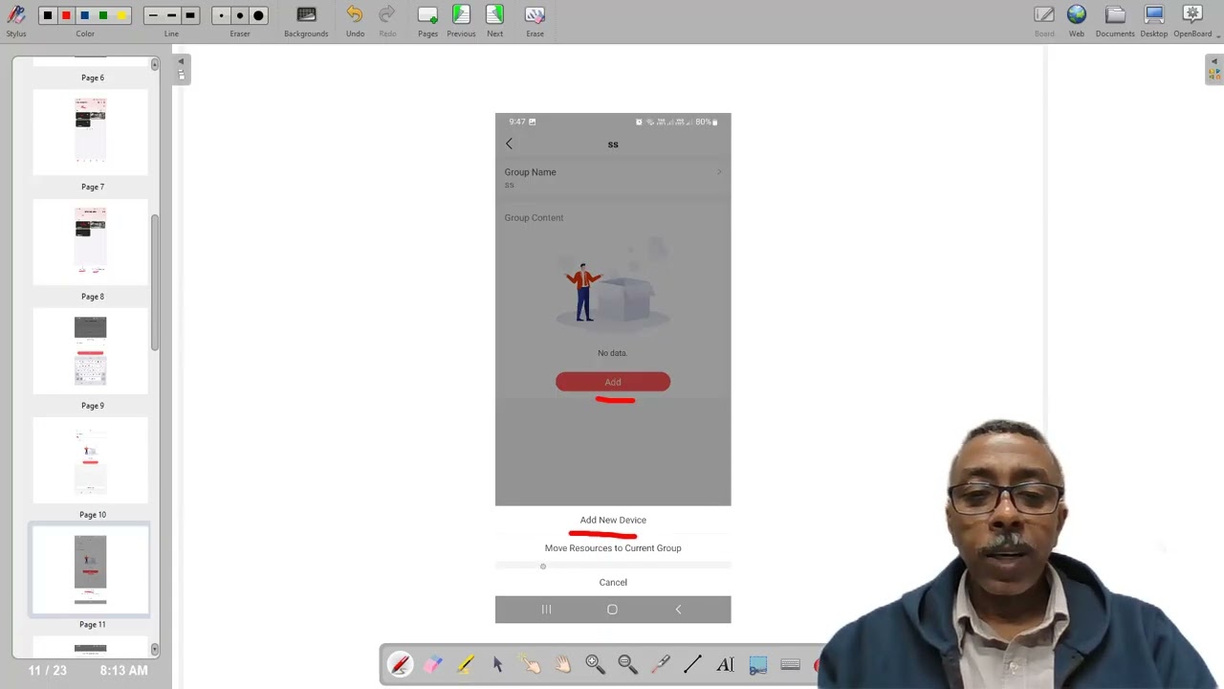1224x689 pixels.
Task: Show the virtual keyboard
Action: (x=790, y=664)
